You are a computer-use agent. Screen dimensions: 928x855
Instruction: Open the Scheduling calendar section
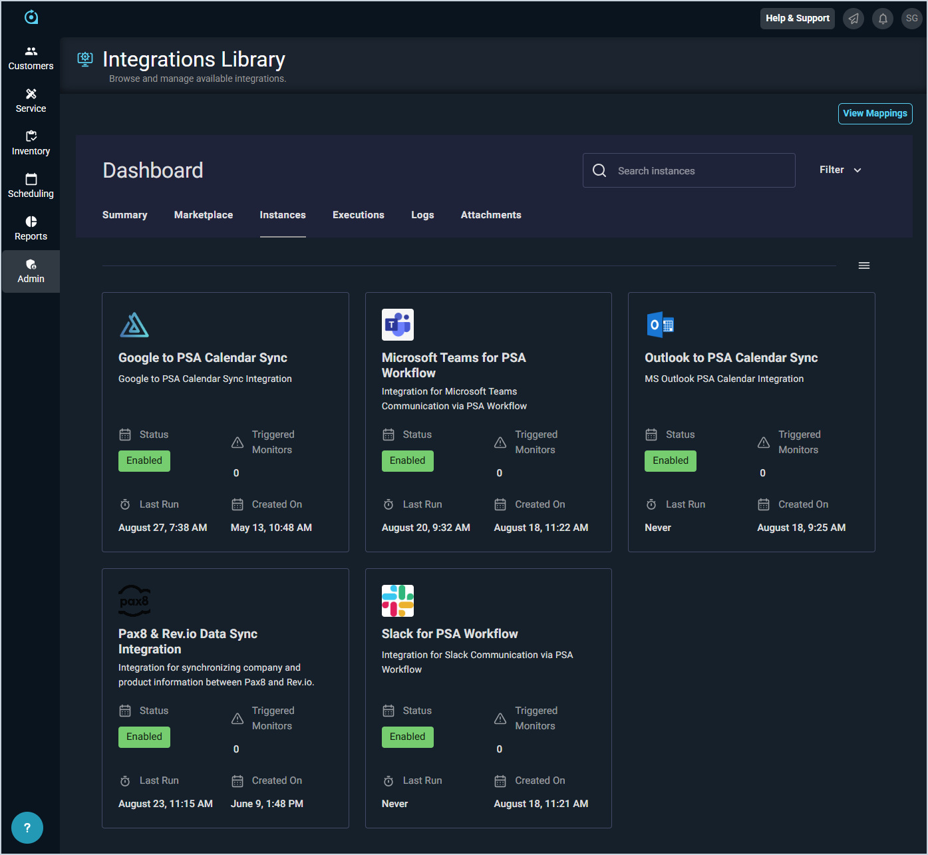tap(31, 186)
